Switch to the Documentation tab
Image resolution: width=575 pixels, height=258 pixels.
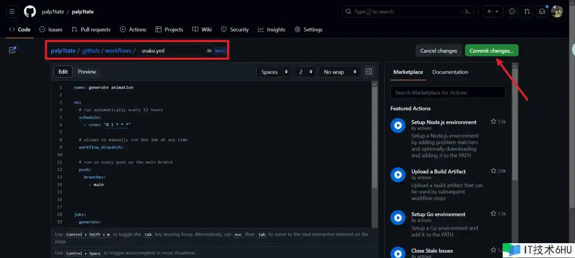tap(450, 72)
